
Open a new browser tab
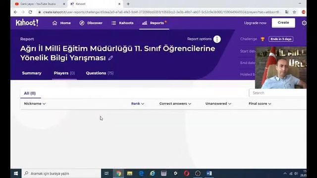point(128,4)
